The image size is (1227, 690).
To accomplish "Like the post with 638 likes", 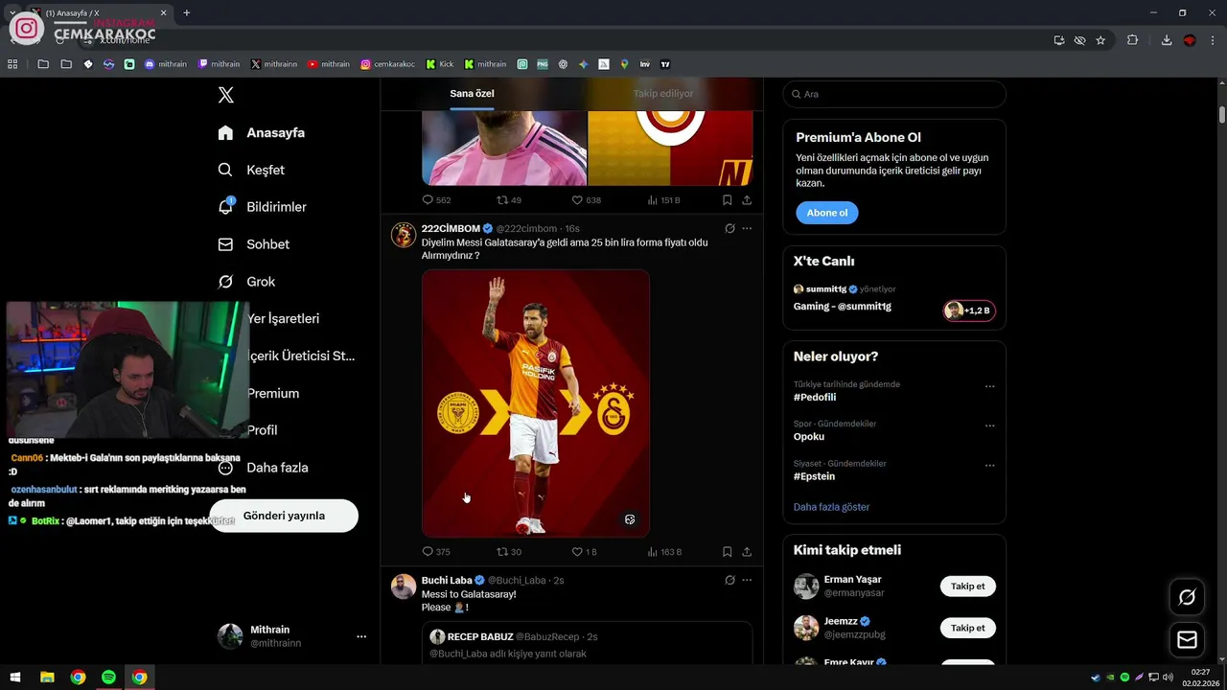I will [x=586, y=200].
